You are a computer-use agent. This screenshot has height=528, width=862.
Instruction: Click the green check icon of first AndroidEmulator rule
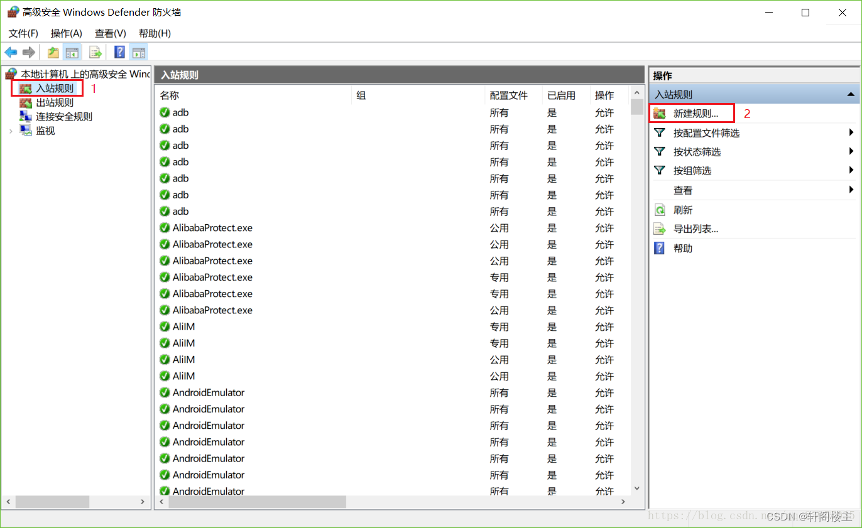[165, 392]
